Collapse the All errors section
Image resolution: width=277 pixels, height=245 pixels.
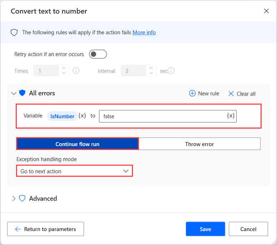14,94
